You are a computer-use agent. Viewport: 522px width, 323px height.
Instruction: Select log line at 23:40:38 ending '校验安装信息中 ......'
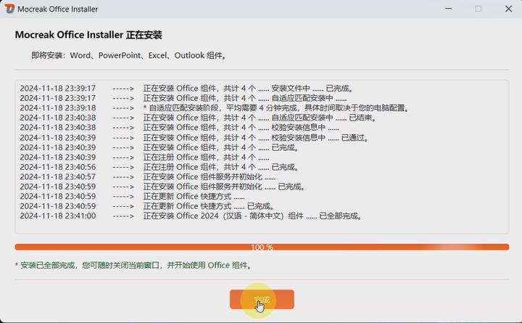pos(180,128)
